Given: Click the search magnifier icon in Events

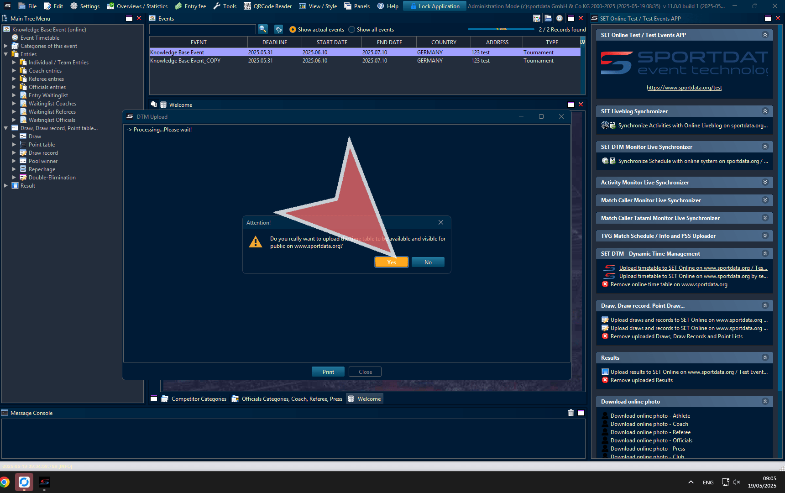Looking at the screenshot, I should click(x=263, y=29).
